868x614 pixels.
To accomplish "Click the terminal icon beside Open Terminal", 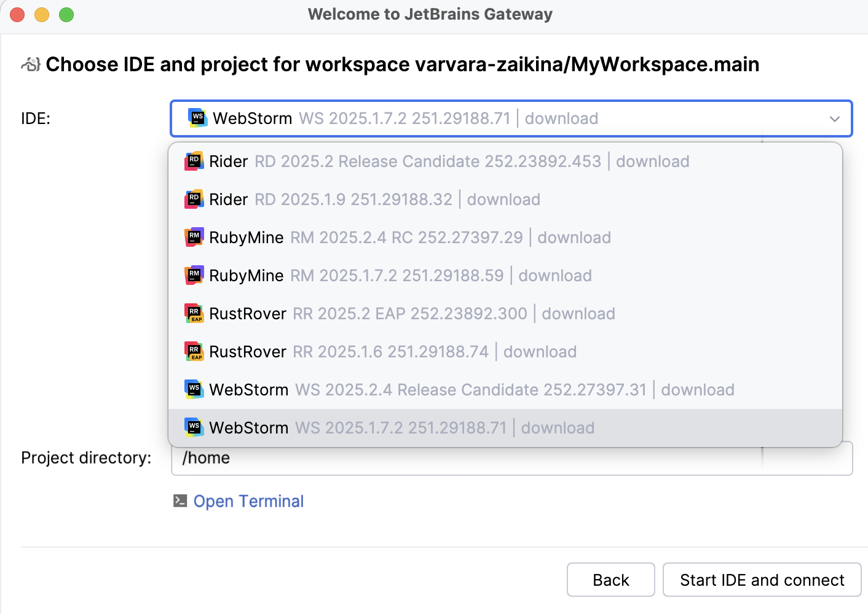I will click(x=180, y=501).
